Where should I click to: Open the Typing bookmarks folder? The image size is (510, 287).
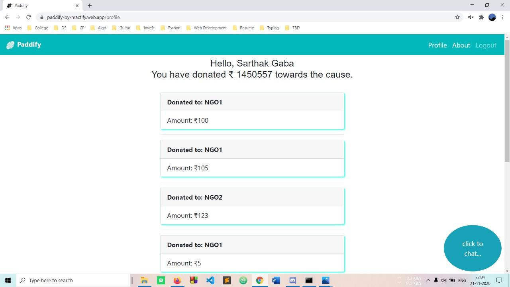click(269, 28)
